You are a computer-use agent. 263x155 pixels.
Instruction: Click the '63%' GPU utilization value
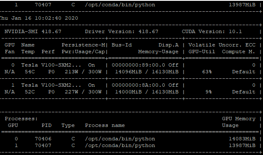pos(207,72)
